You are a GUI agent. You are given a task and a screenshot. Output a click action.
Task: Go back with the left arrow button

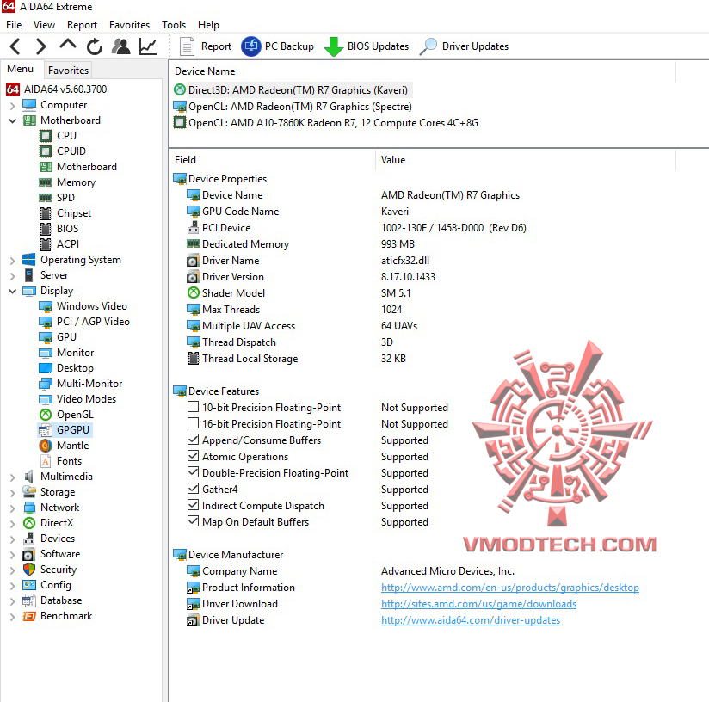15,46
